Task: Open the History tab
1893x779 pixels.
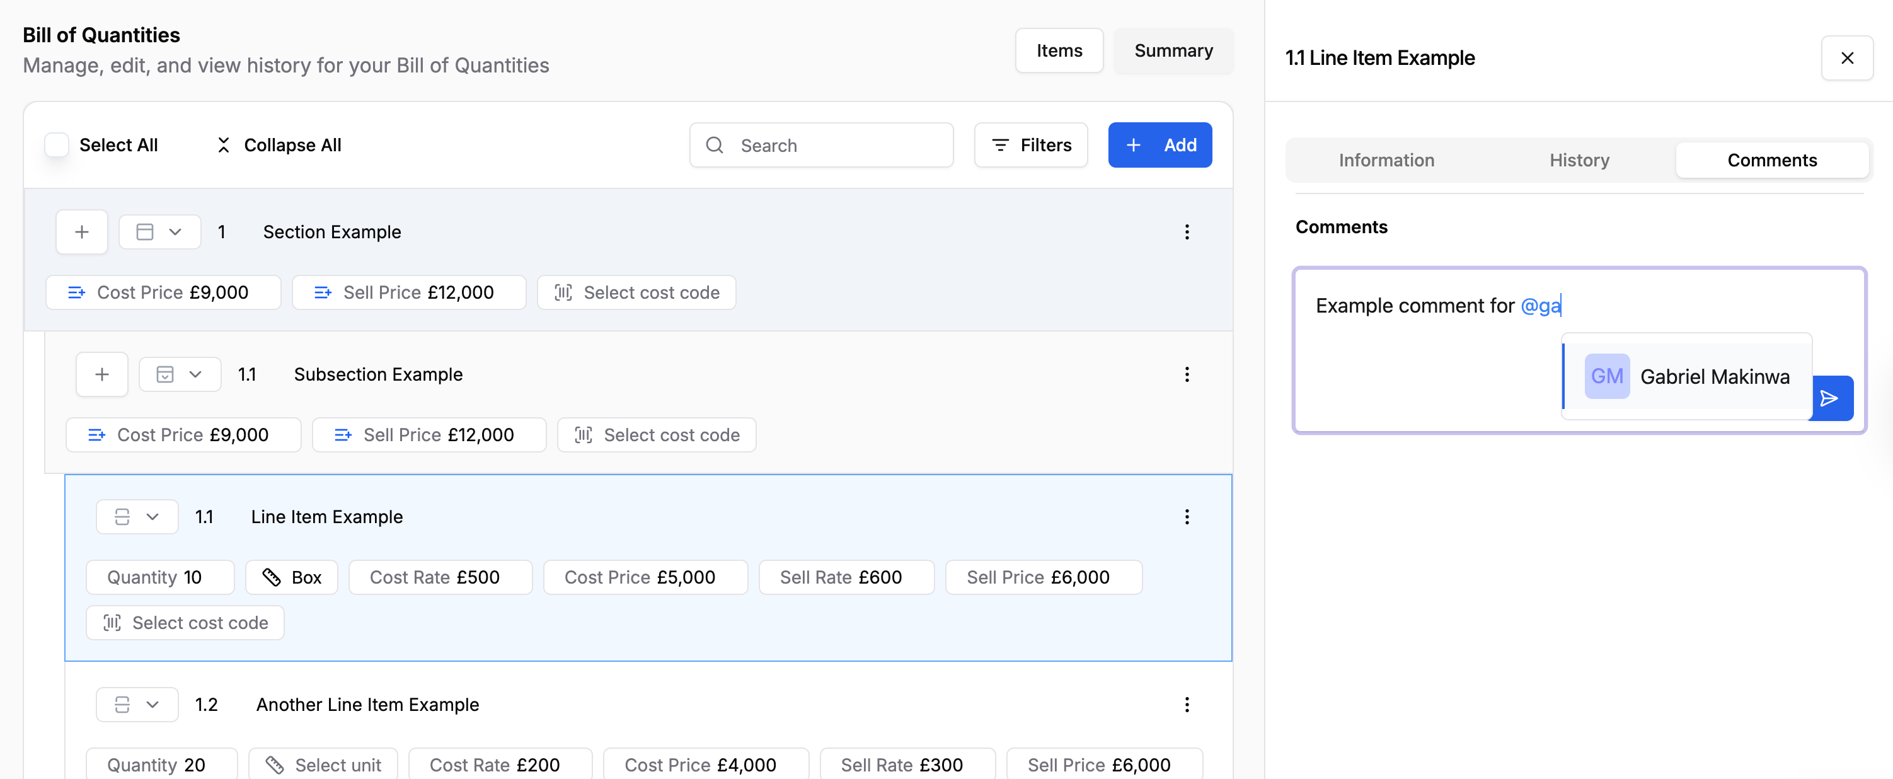Action: 1579,160
